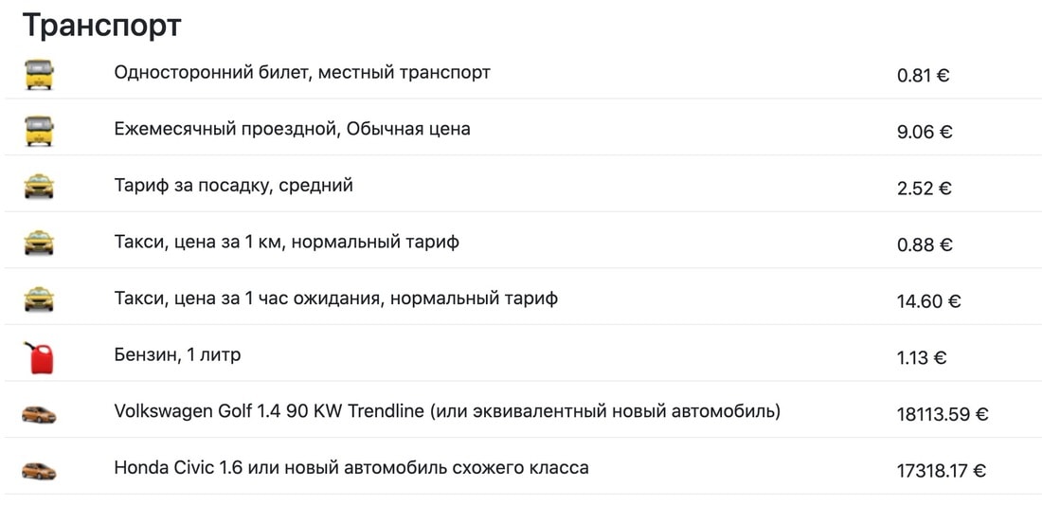Click the 17318.17 € Honda price
This screenshot has height=506, width=1042.
[x=941, y=472]
